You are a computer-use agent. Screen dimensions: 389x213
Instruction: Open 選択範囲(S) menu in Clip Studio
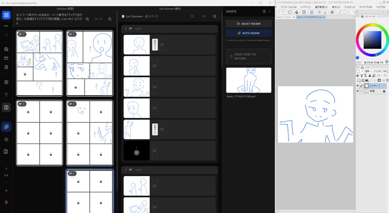321,7
